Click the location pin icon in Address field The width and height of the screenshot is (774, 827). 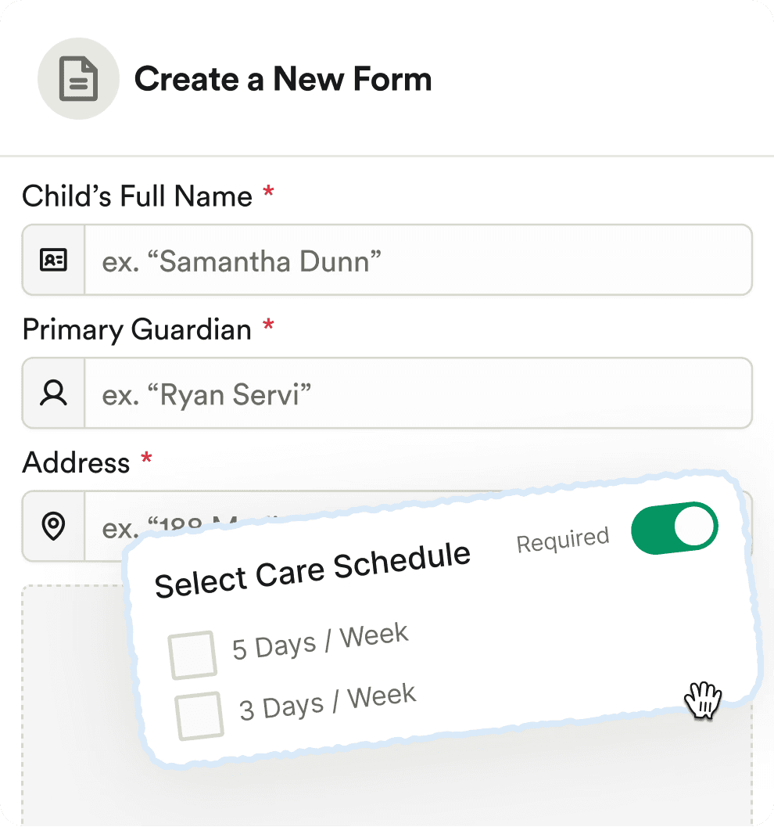click(53, 527)
